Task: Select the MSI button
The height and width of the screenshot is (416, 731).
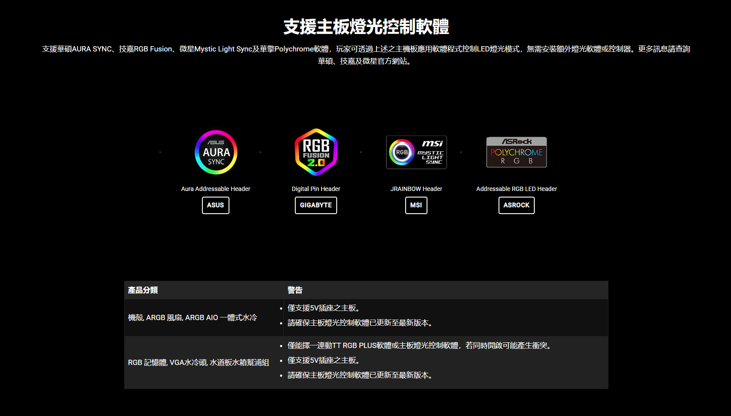Action: (416, 205)
